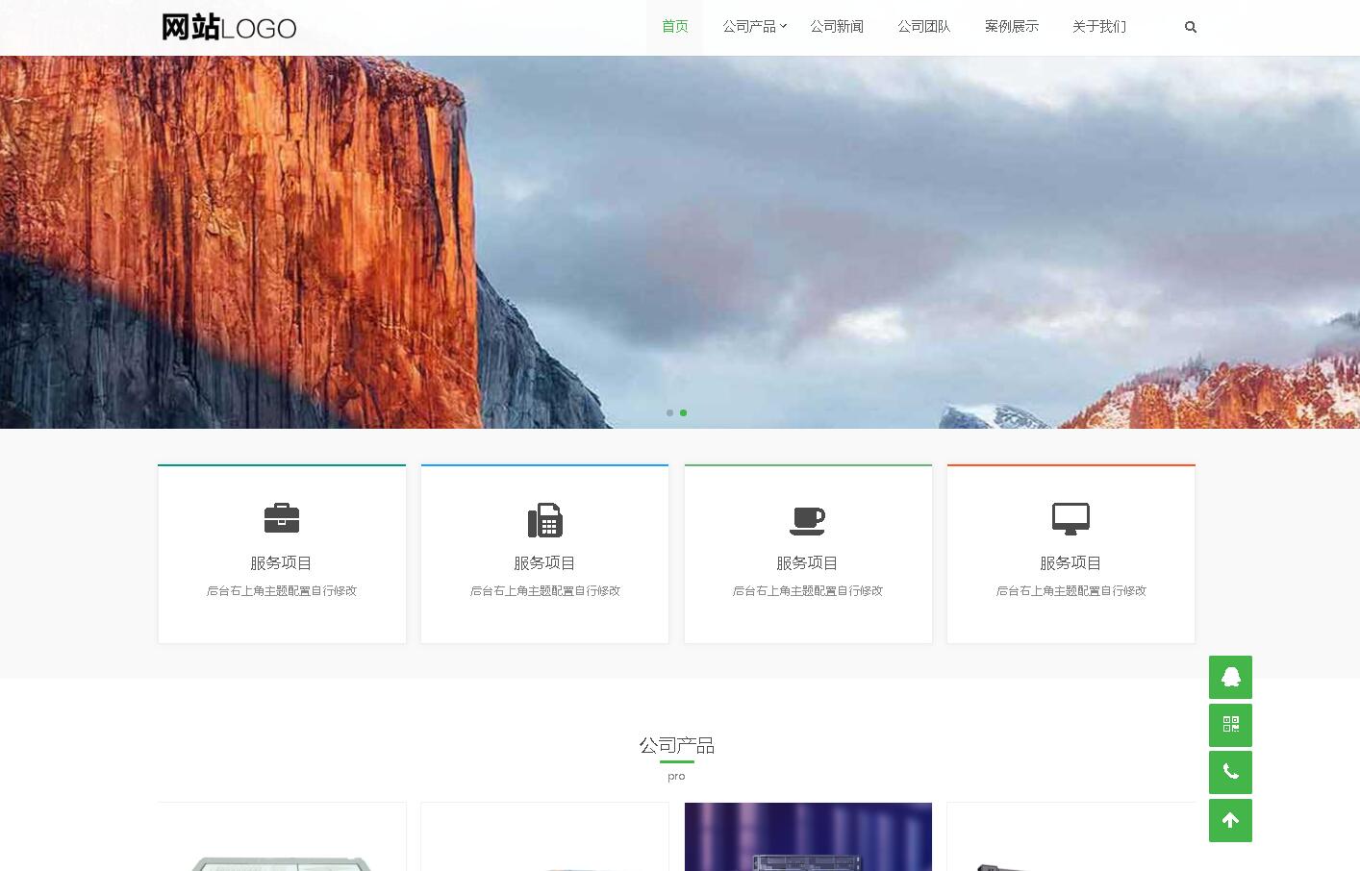1360x871 pixels.
Task: Click the coffee cup service icon
Action: pyautogui.click(x=807, y=519)
